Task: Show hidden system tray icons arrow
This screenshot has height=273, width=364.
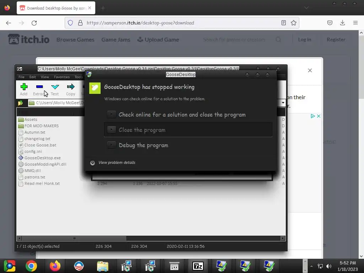Action: 311,266
